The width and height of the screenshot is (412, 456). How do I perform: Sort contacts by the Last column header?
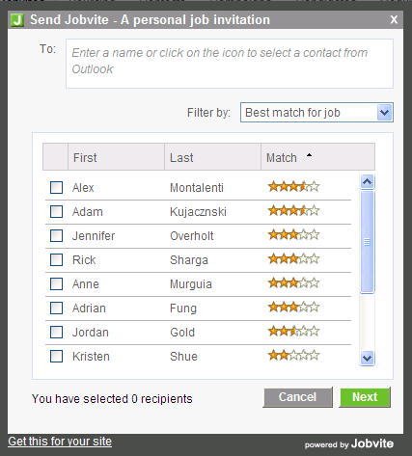point(212,157)
